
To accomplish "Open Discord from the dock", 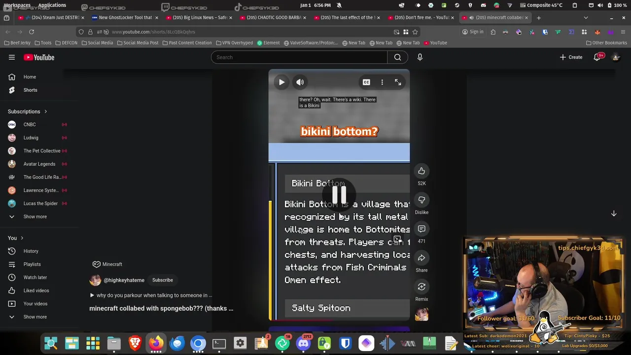I will click(303, 343).
